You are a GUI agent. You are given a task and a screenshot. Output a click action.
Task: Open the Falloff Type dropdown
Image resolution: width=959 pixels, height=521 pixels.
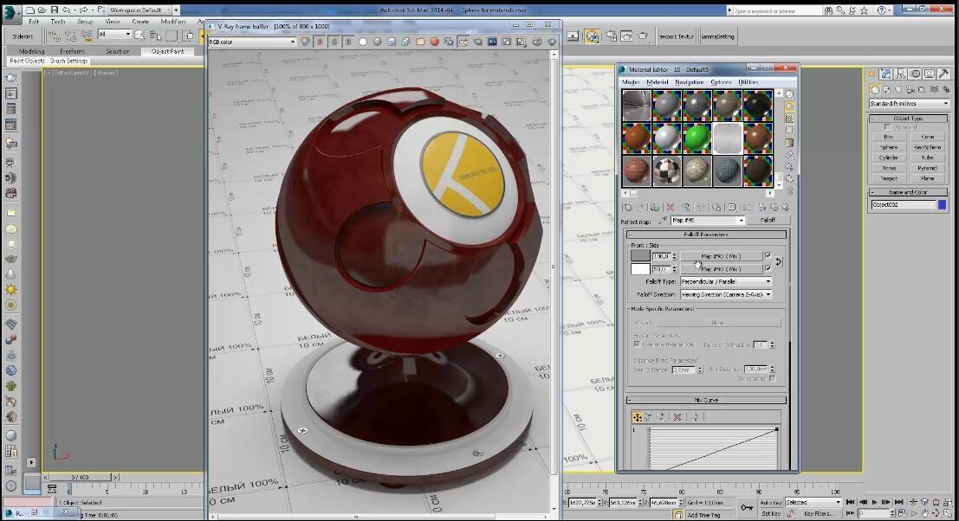tap(726, 281)
